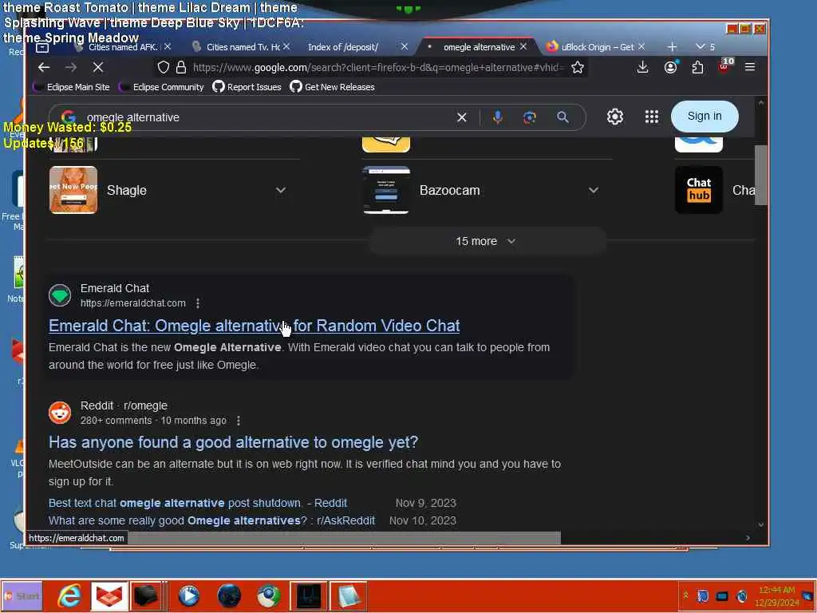Open Eclipse Community bookmark
The width and height of the screenshot is (817, 613).
point(161,87)
